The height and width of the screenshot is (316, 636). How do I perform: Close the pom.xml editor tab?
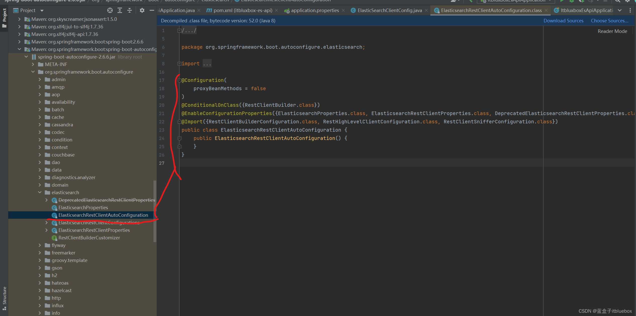[276, 10]
